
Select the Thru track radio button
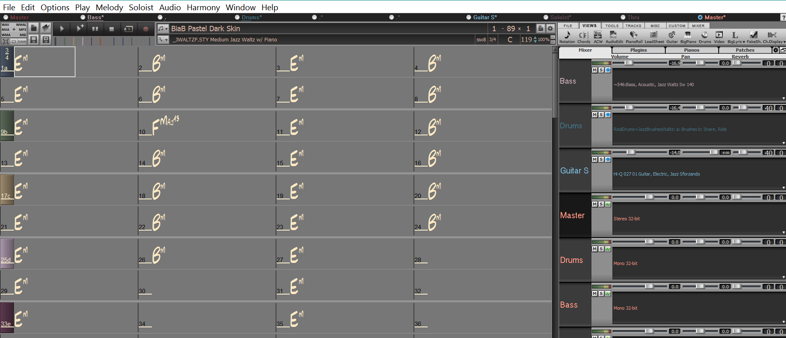(x=623, y=17)
